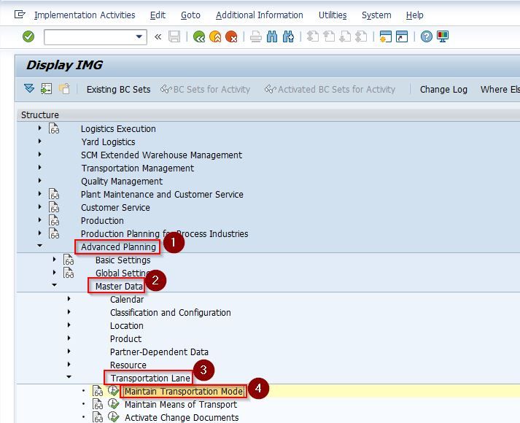Collapse the Transportation Lane node arrow
The image size is (520, 423).
pyautogui.click(x=69, y=376)
